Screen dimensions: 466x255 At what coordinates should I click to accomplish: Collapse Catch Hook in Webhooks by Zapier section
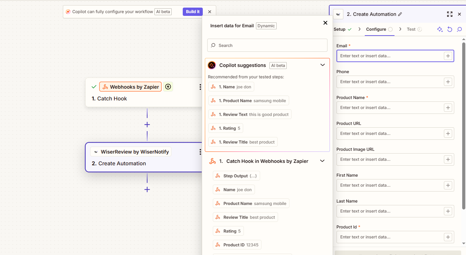click(x=322, y=161)
